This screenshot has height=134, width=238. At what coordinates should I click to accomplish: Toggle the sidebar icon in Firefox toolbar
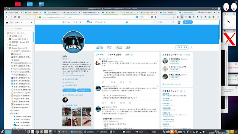[181, 17]
